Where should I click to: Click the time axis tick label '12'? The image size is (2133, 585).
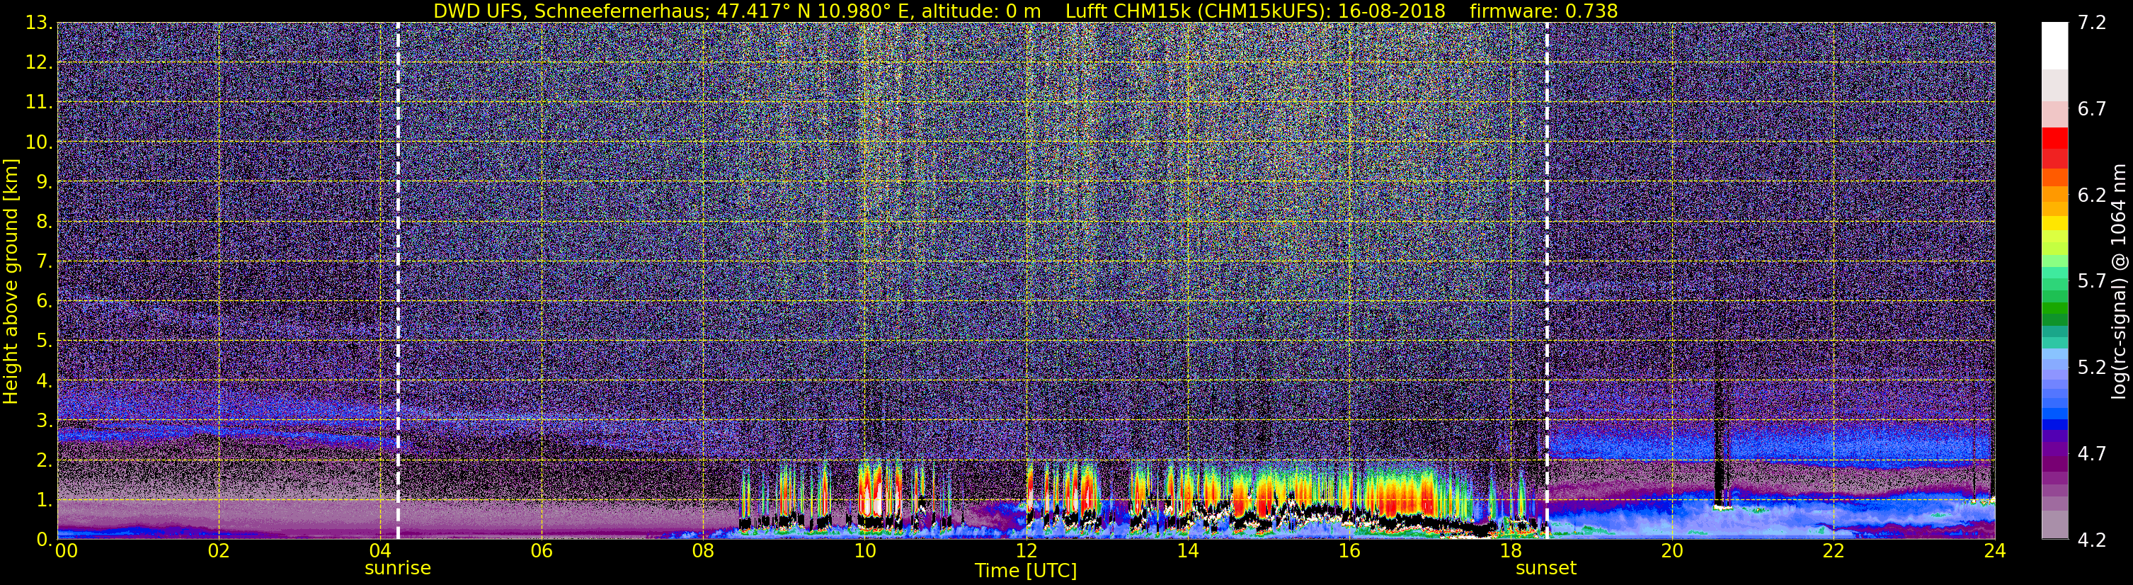(1026, 551)
